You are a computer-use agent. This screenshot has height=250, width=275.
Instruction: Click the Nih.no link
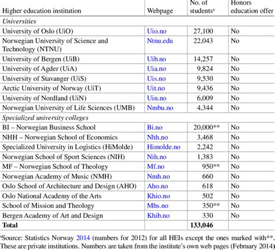click(157, 157)
